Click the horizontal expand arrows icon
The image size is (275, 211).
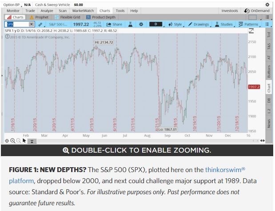[263, 141]
